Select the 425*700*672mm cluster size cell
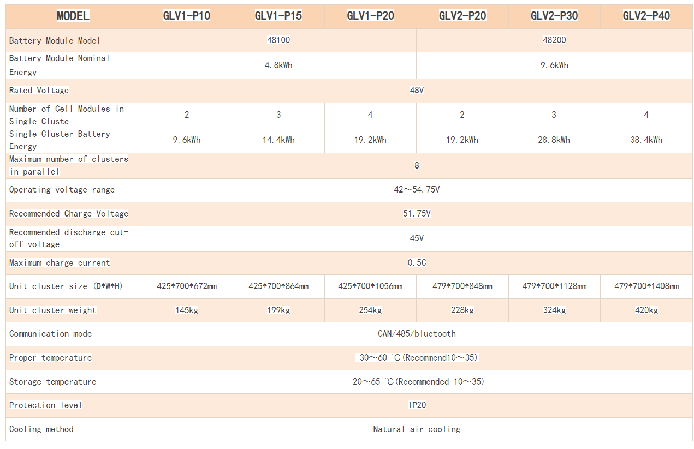This screenshot has width=694, height=449. (187, 286)
